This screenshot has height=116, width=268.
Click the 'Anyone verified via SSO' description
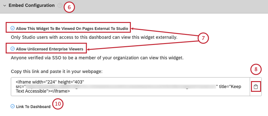[97, 58]
